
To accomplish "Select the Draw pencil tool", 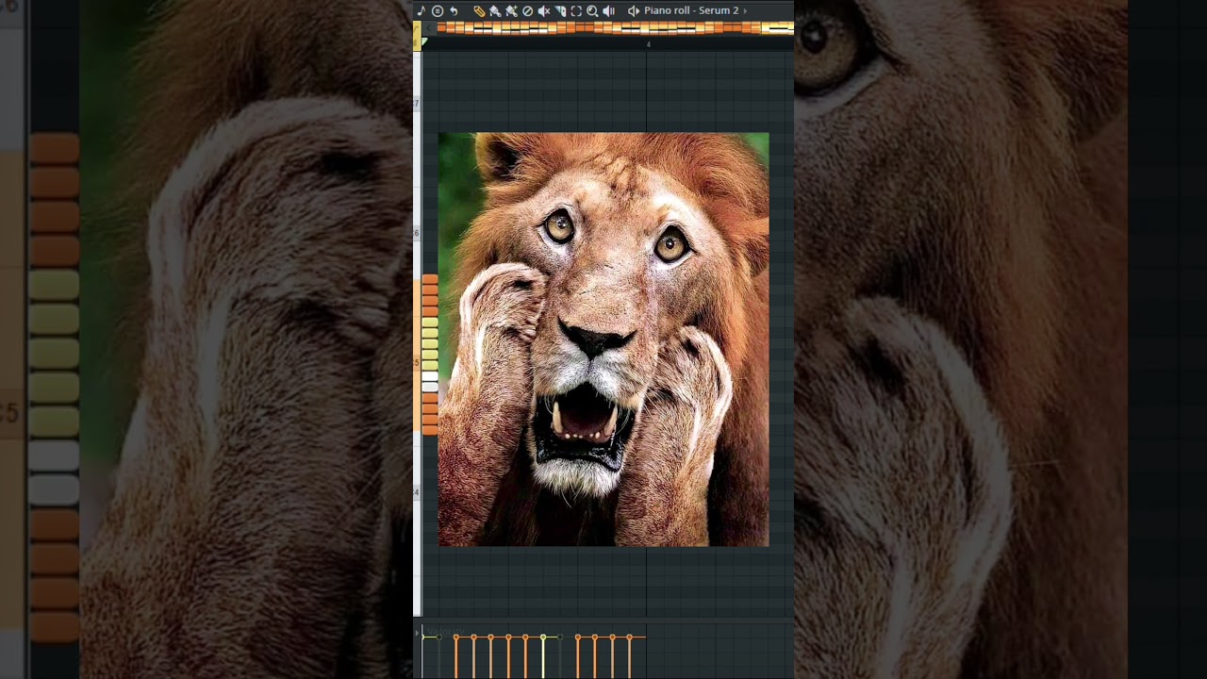I will [479, 11].
